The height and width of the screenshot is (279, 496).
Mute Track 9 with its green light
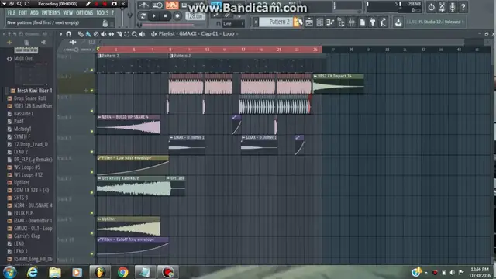click(x=92, y=233)
